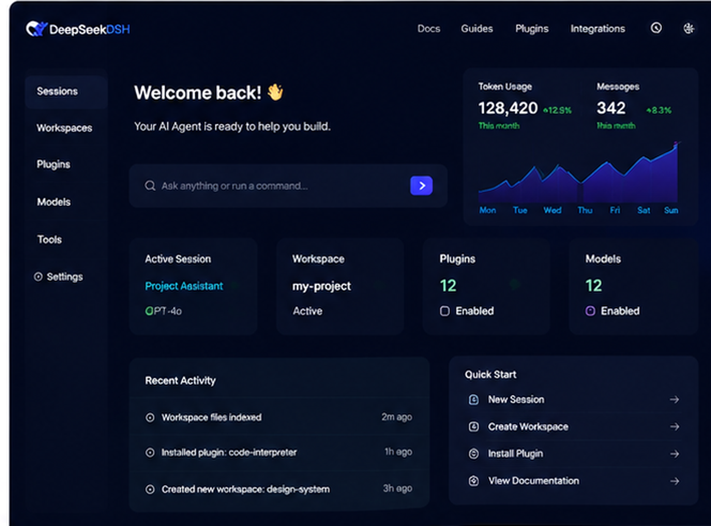Click the my-project workspace name

click(x=321, y=286)
